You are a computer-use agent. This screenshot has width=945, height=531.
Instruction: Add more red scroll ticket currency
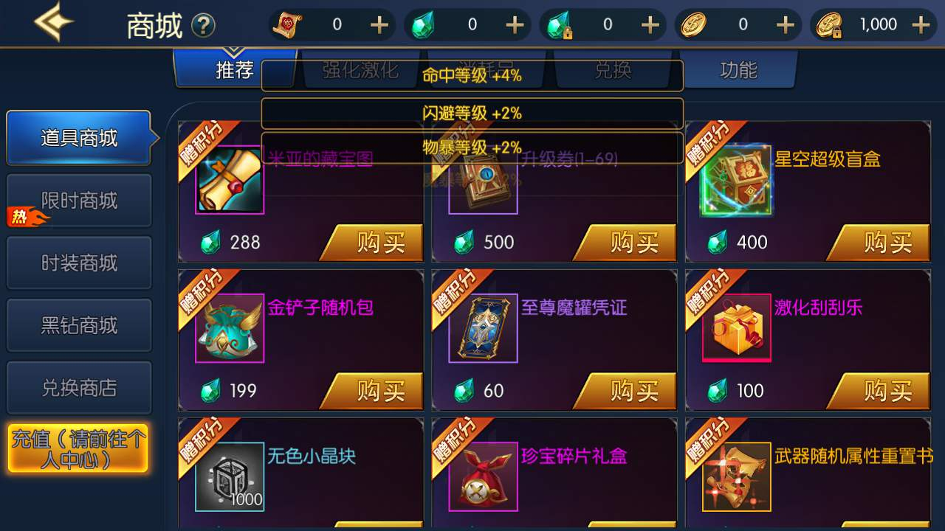[x=379, y=25]
